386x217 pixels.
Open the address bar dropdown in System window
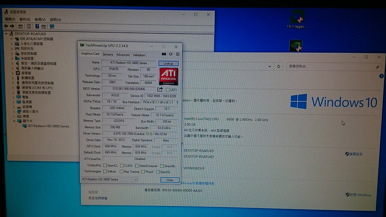click(270, 67)
